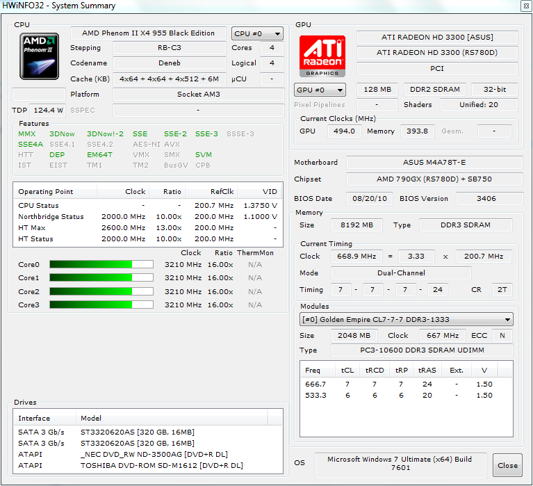This screenshot has height=486, width=533.
Task: Click the RefClk column header
Action: [x=211, y=191]
